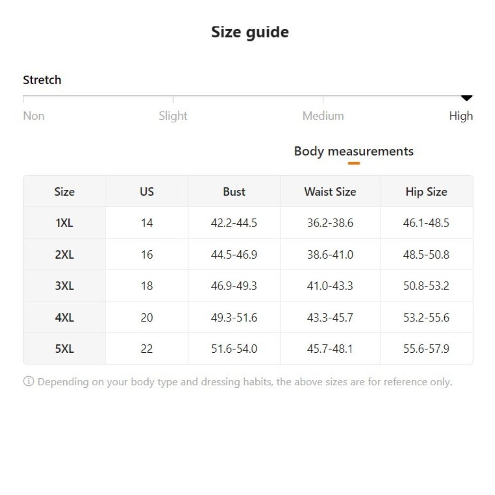Select the 4XL size row
This screenshot has height=495, width=495.
coord(64,318)
